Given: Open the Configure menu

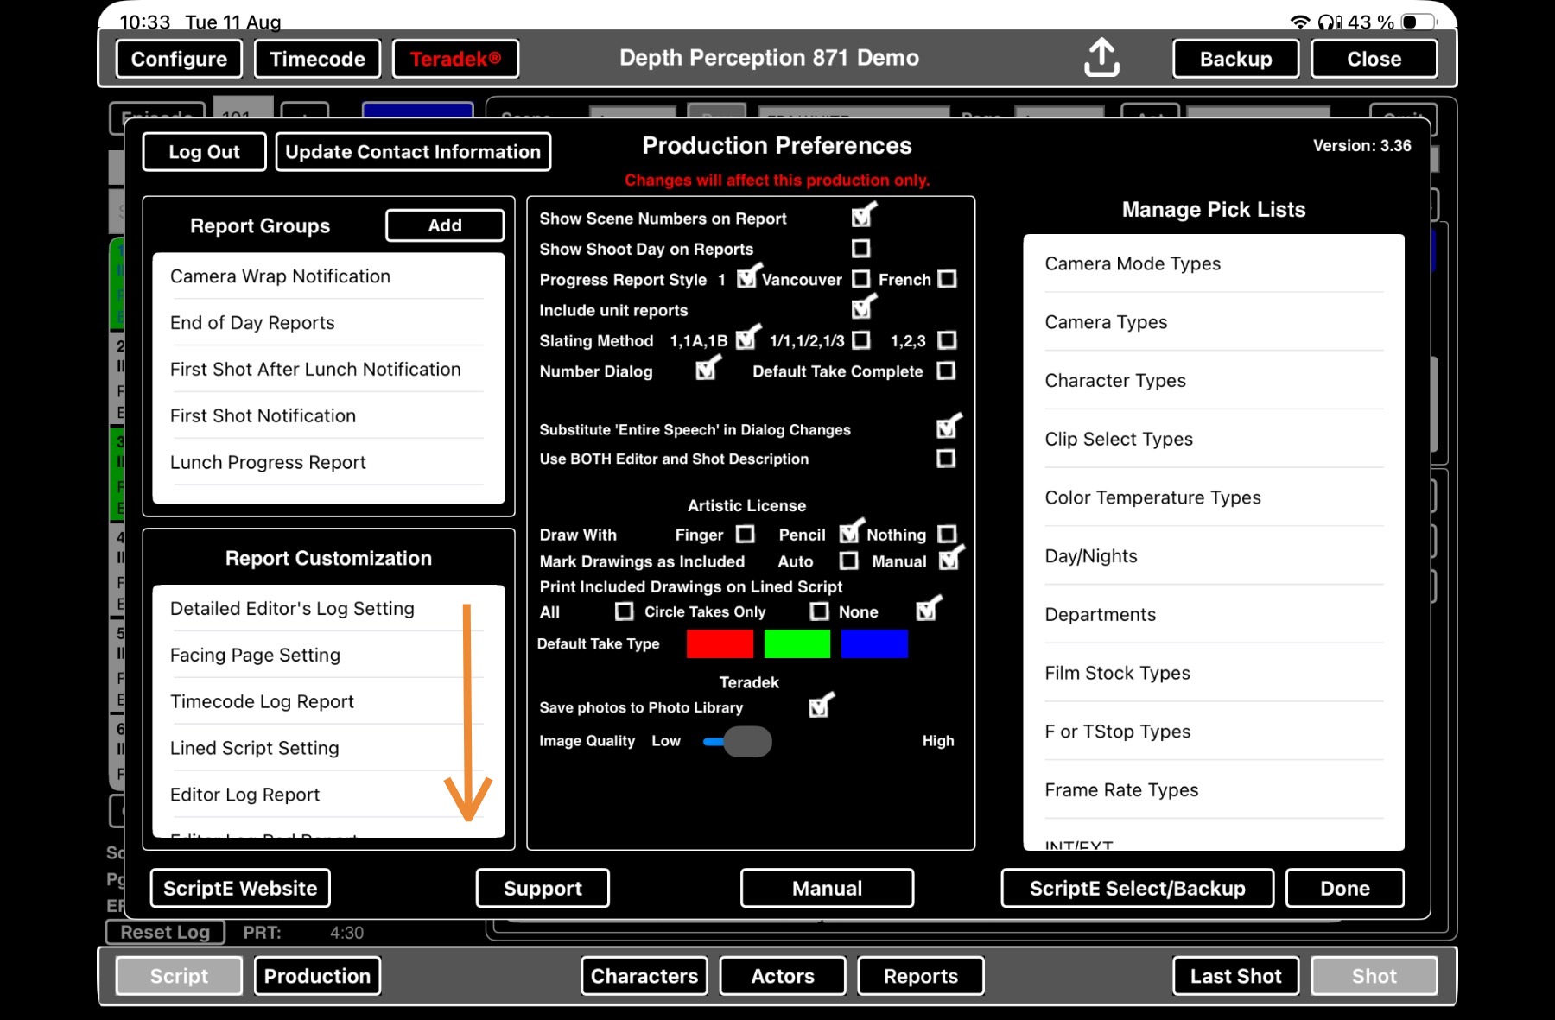Looking at the screenshot, I should coord(179,59).
